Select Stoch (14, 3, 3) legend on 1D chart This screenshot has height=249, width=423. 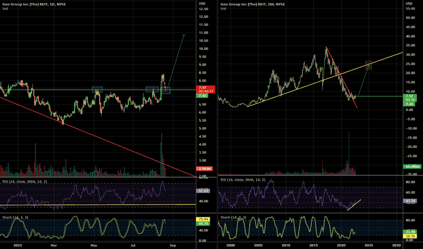15,217
